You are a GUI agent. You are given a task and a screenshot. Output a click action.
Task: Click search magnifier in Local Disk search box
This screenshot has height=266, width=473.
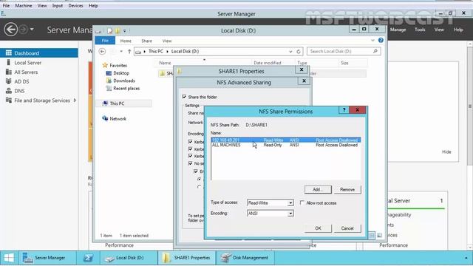pos(375,51)
